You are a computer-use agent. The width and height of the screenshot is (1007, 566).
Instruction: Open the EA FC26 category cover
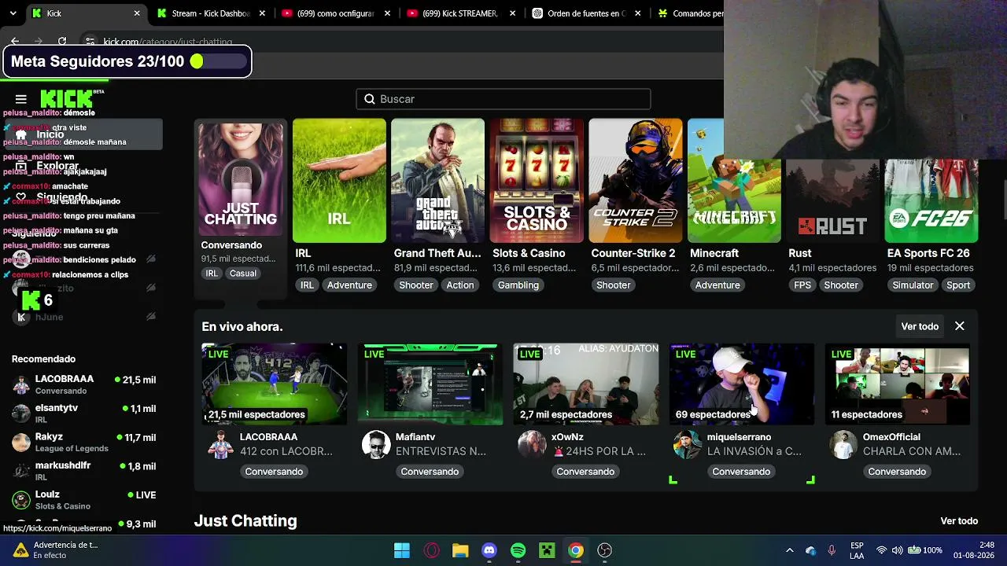point(931,201)
